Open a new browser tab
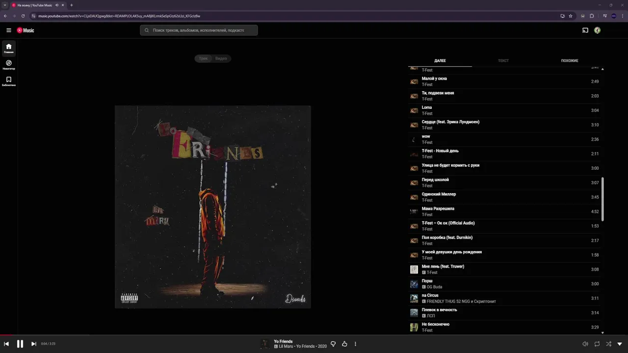The width and height of the screenshot is (628, 353). click(72, 5)
